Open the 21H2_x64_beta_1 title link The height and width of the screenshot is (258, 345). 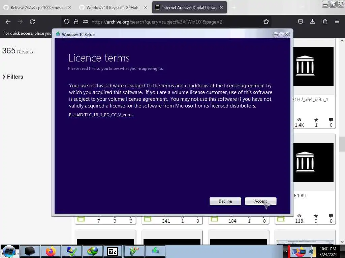click(x=311, y=99)
